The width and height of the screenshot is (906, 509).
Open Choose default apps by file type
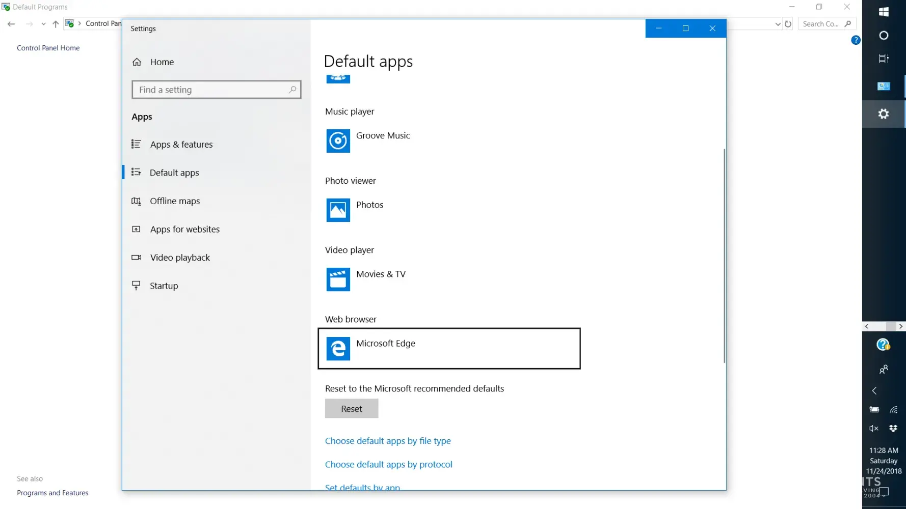pyautogui.click(x=388, y=441)
